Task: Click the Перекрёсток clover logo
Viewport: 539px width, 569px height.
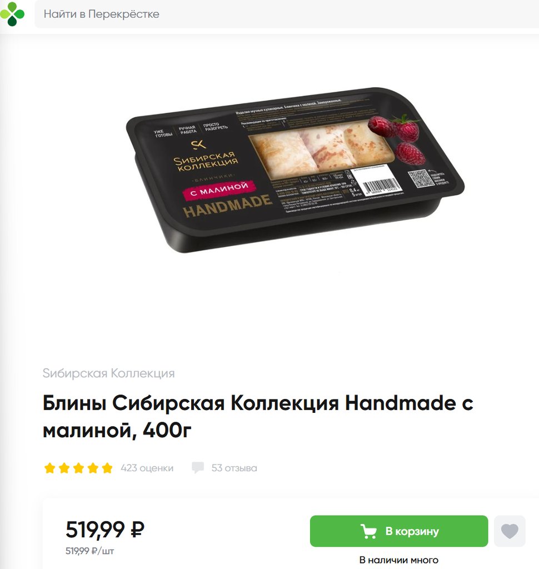Action: pyautogui.click(x=12, y=14)
